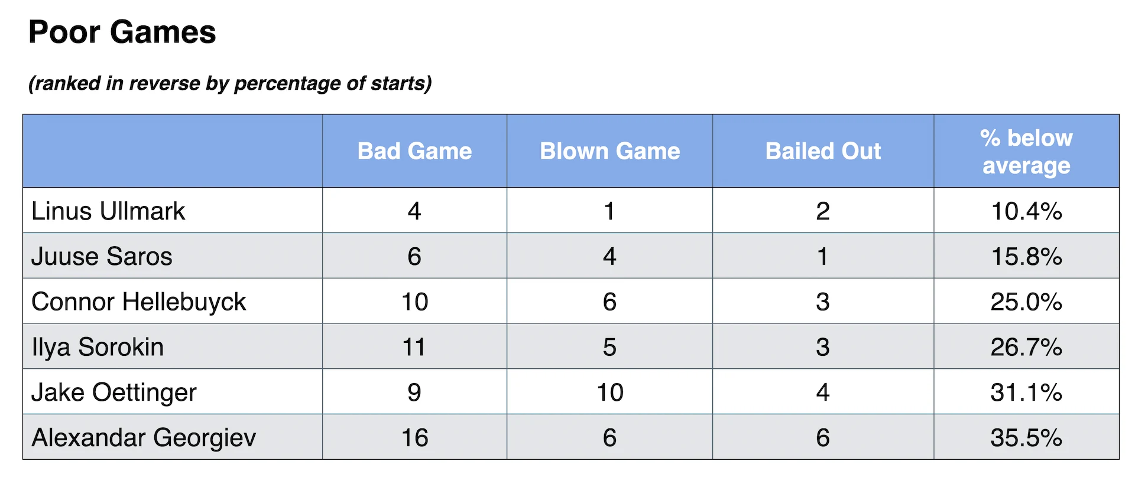Click Jake Oettinger's 31.1% cell

tap(1026, 392)
